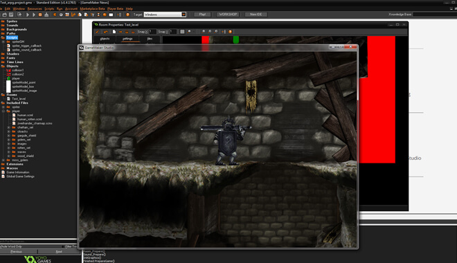Switch to the tiles tab in Room Properties

[150, 39]
